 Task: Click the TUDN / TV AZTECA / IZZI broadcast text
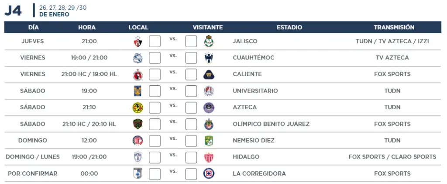click(392, 42)
